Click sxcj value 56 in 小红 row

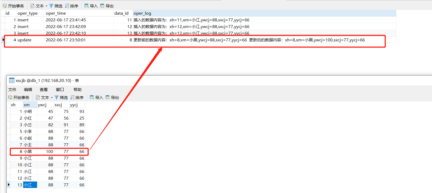(62, 118)
